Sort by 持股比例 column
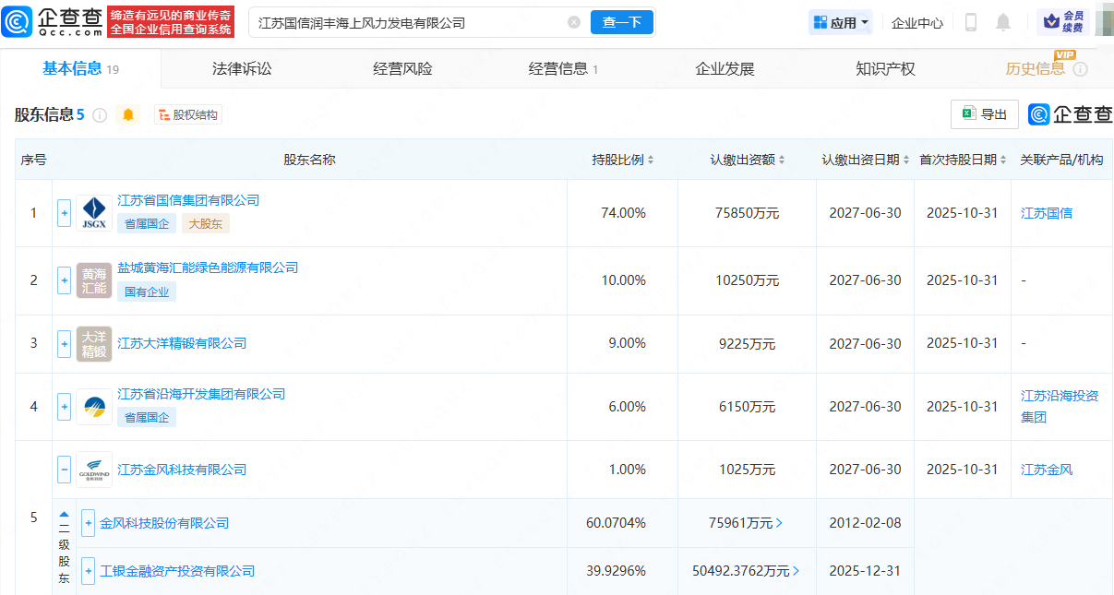Image resolution: width=1114 pixels, height=595 pixels. tap(623, 160)
